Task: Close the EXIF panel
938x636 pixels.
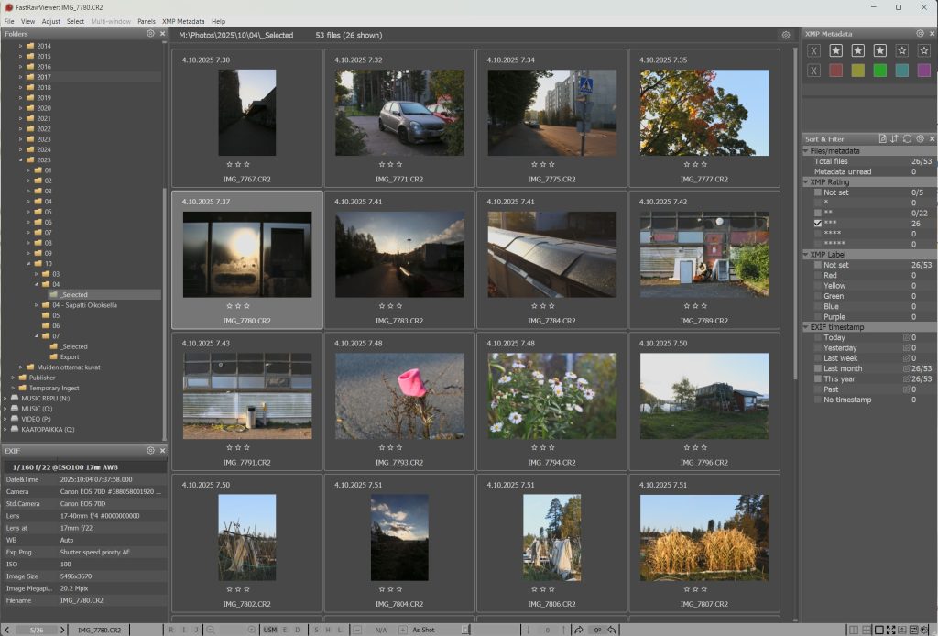Action: [x=163, y=451]
